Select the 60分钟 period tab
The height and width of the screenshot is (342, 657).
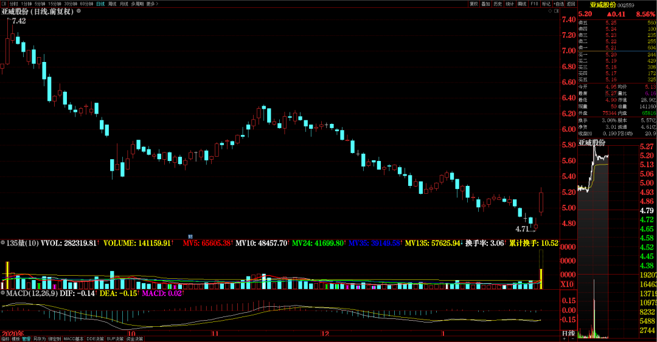[x=86, y=4]
